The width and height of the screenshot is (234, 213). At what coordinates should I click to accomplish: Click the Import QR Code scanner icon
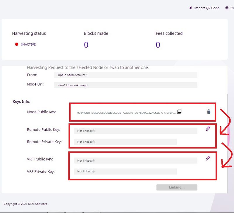pos(191,8)
